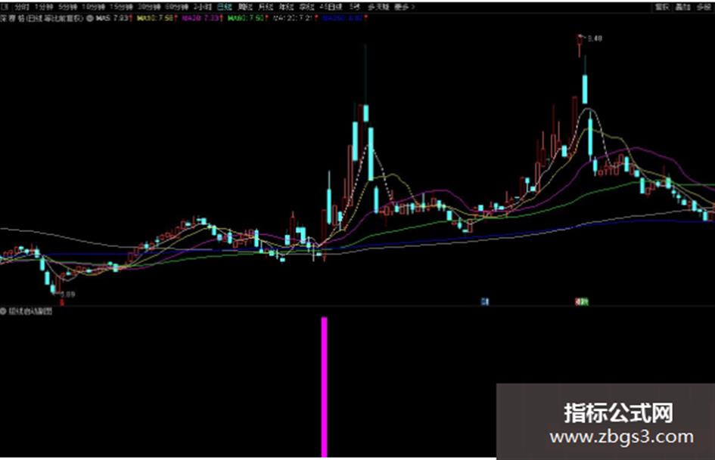The height and width of the screenshot is (460, 715).
Task: Expand the 更多 periods dropdown
Action: [405, 8]
